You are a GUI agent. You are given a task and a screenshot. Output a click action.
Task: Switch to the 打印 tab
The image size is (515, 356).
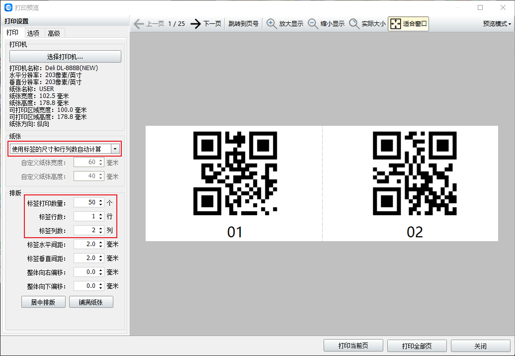[12, 32]
